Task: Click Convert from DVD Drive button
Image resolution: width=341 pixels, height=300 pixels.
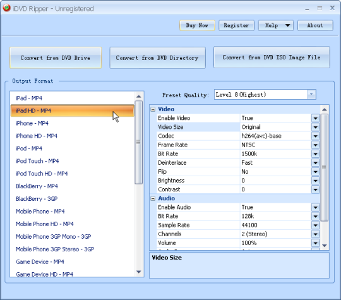Action: [56, 58]
